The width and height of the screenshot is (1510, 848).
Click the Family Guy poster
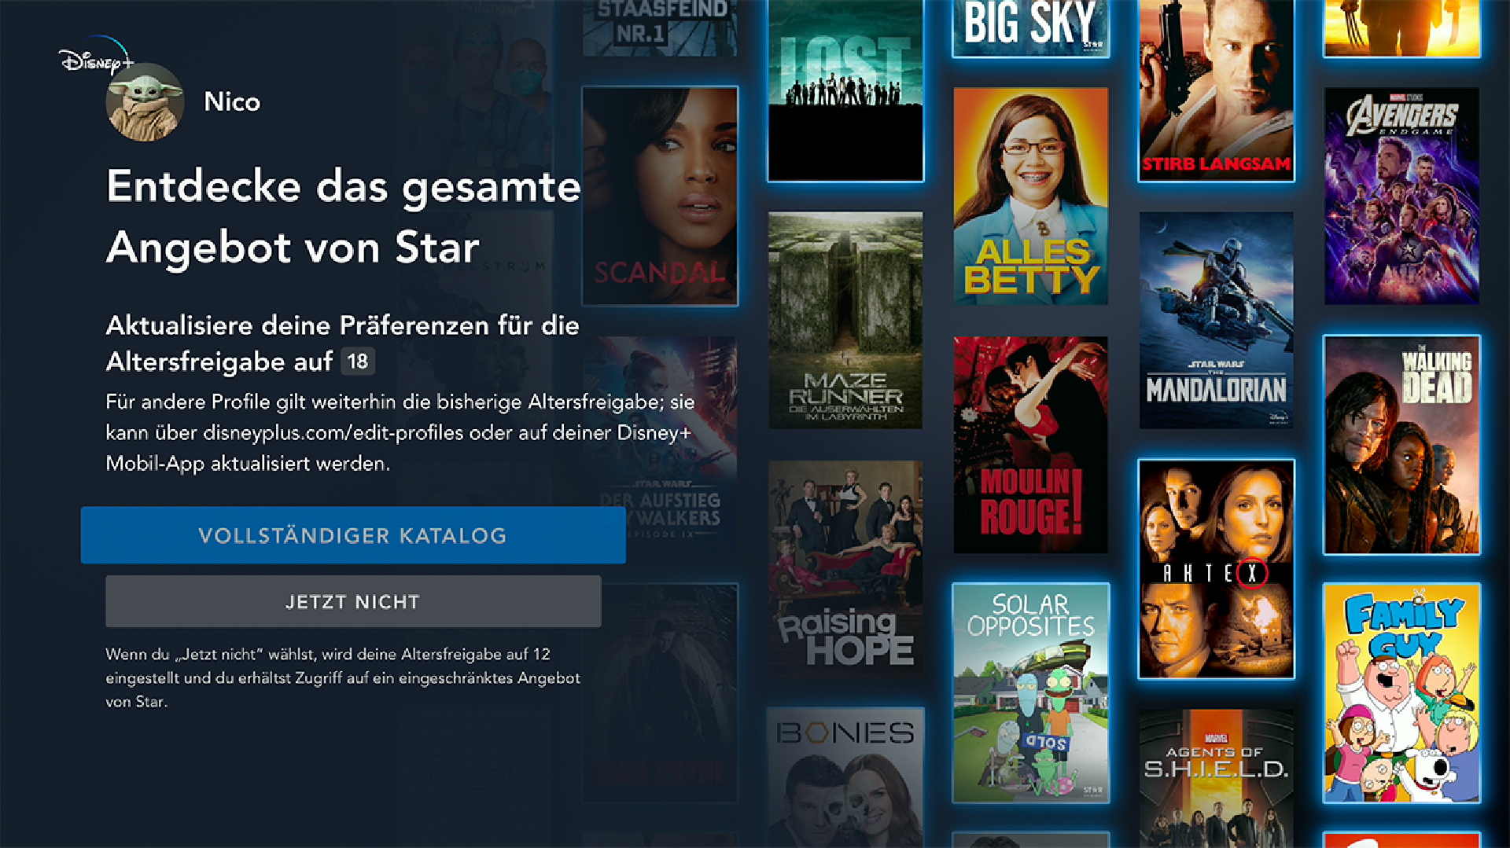coord(1401,693)
